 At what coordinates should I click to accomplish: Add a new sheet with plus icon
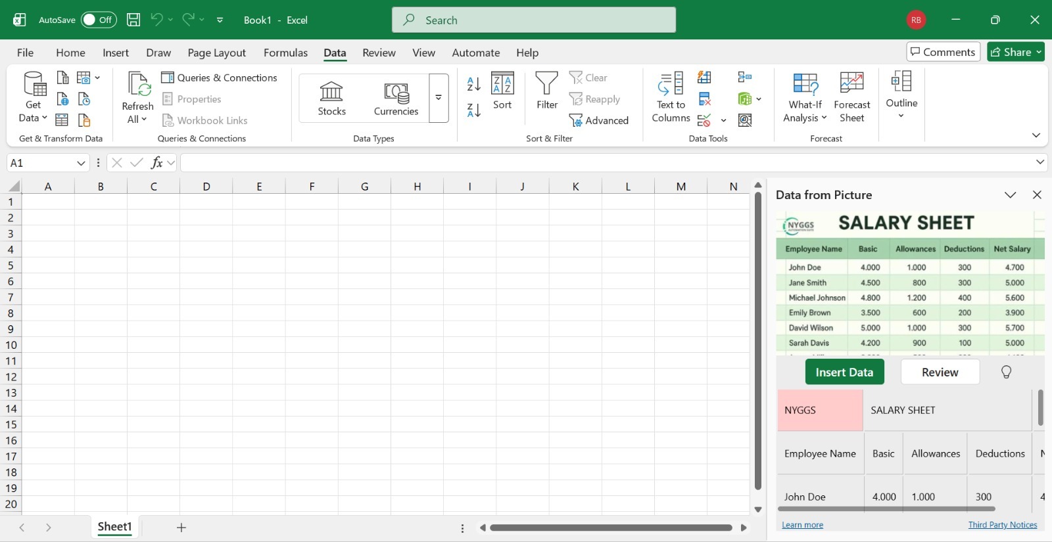coord(181,528)
